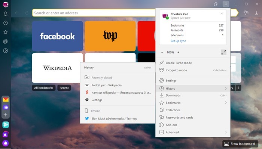Open the facebook tile thumbnail

[58, 36]
